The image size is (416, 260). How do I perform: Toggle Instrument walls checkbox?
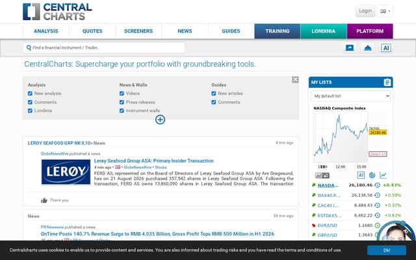(x=122, y=110)
